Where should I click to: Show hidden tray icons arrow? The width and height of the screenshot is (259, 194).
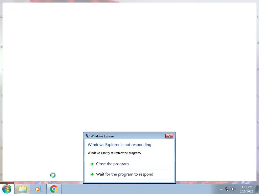click(x=221, y=189)
